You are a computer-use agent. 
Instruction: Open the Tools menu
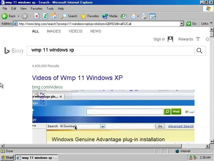click(50, 9)
